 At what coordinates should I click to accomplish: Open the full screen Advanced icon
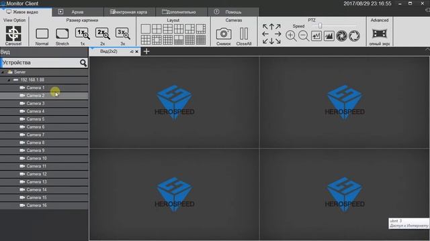point(380,33)
